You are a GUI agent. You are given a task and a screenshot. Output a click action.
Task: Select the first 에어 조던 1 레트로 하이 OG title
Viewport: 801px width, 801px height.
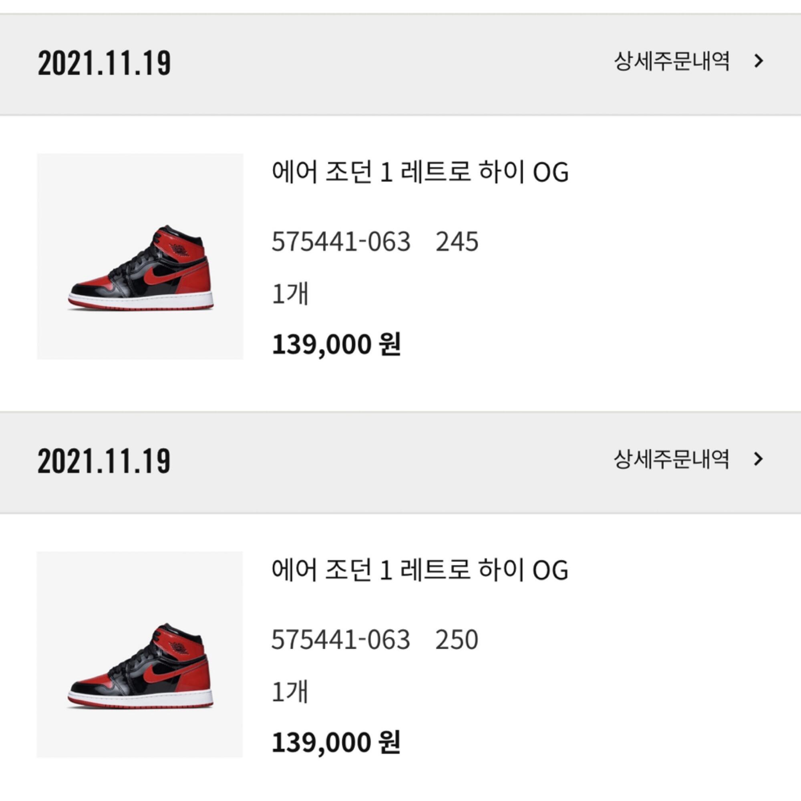420,172
